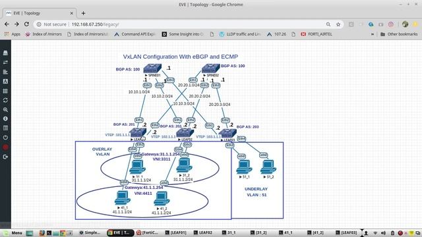Open the FORTI_AIRTEL bookmark
Image resolution: width=422 pixels, height=237 pixels.
[316, 34]
